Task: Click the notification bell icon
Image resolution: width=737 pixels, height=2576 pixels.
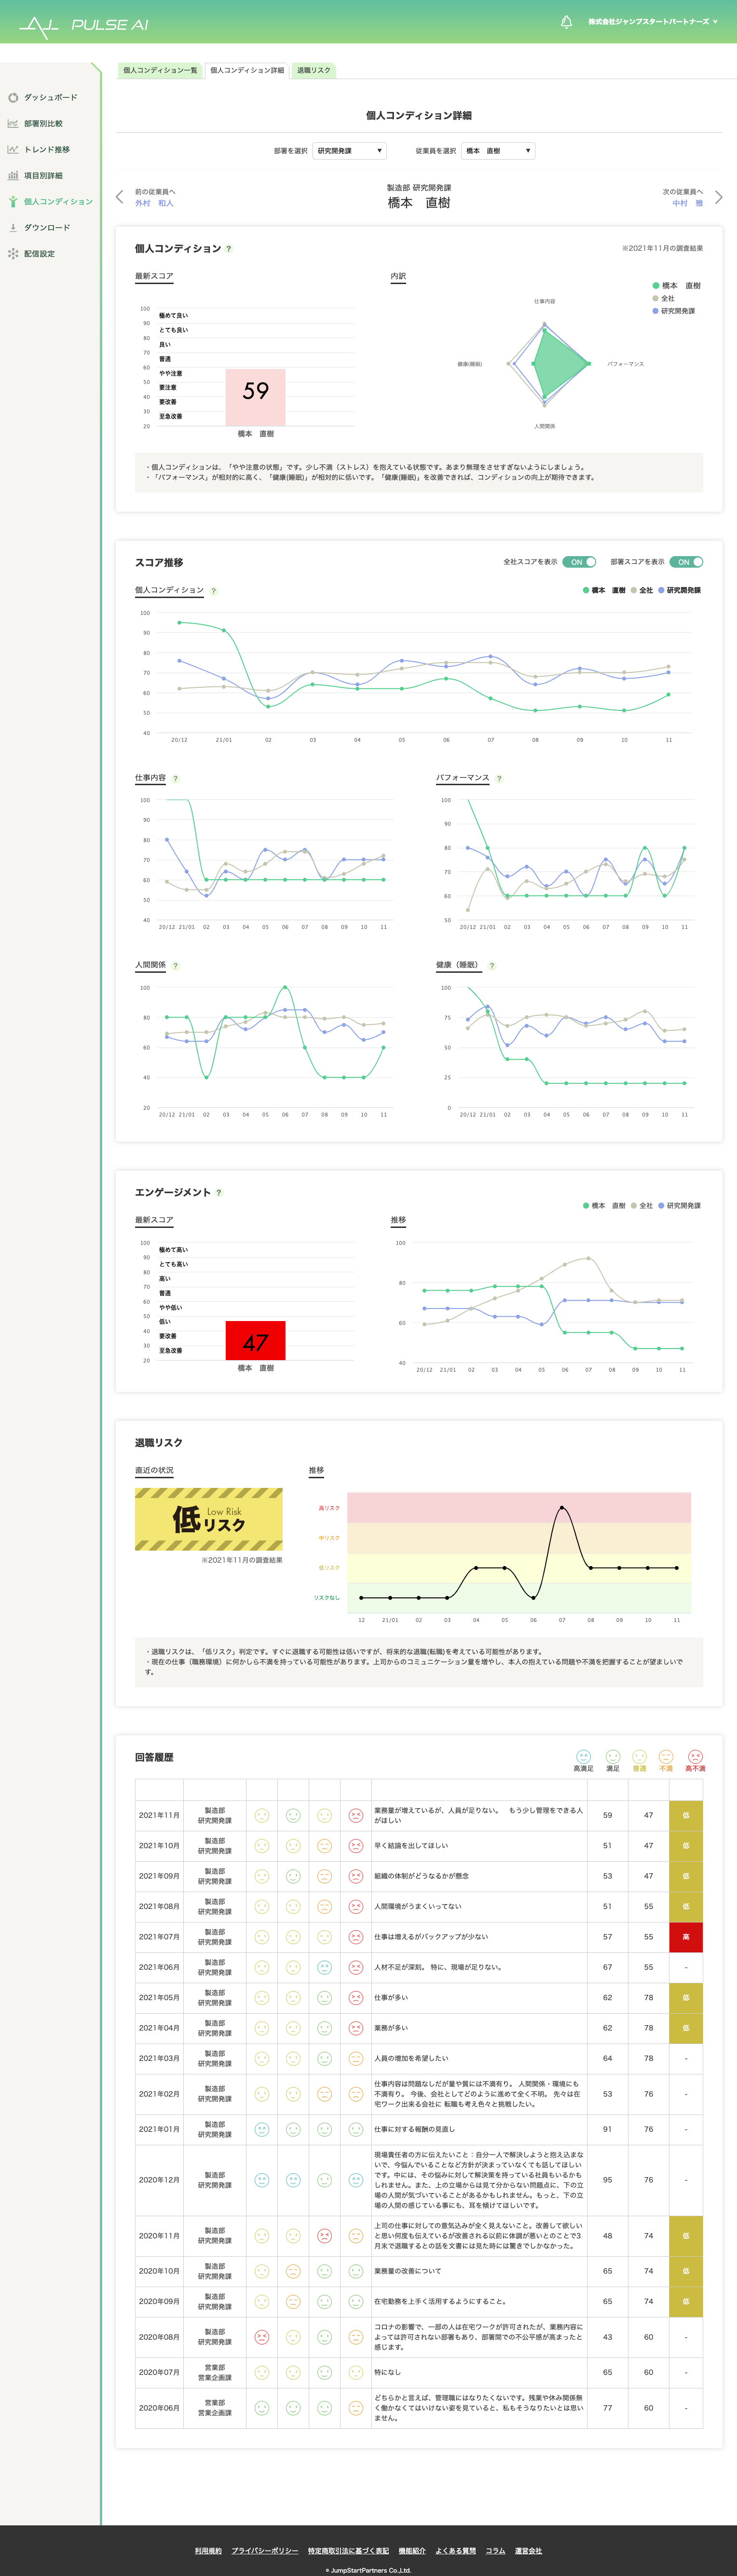Action: (x=566, y=22)
